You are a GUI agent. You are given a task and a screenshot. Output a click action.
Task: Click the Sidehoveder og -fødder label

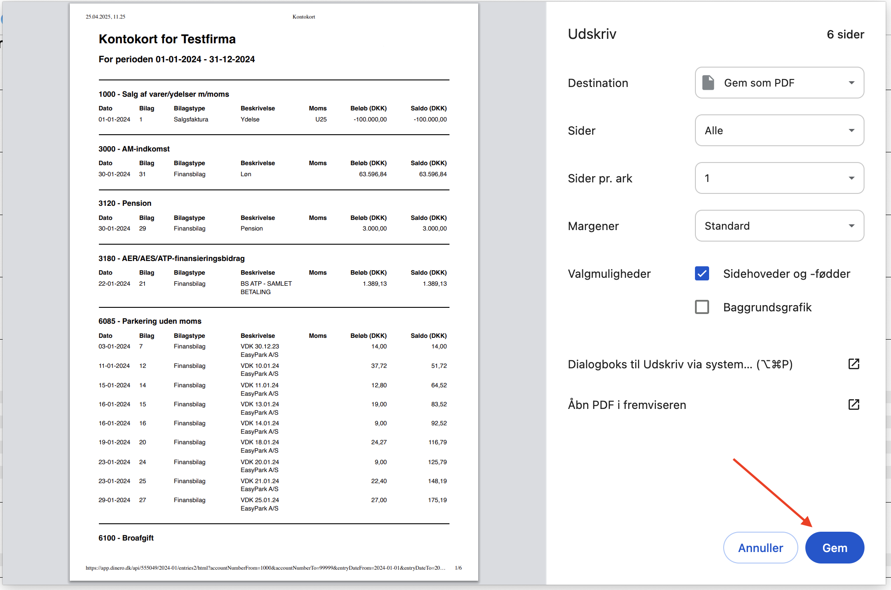tap(786, 274)
